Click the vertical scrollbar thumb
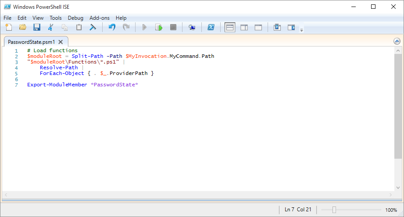Image resolution: width=404 pixels, height=217 pixels. point(398,107)
